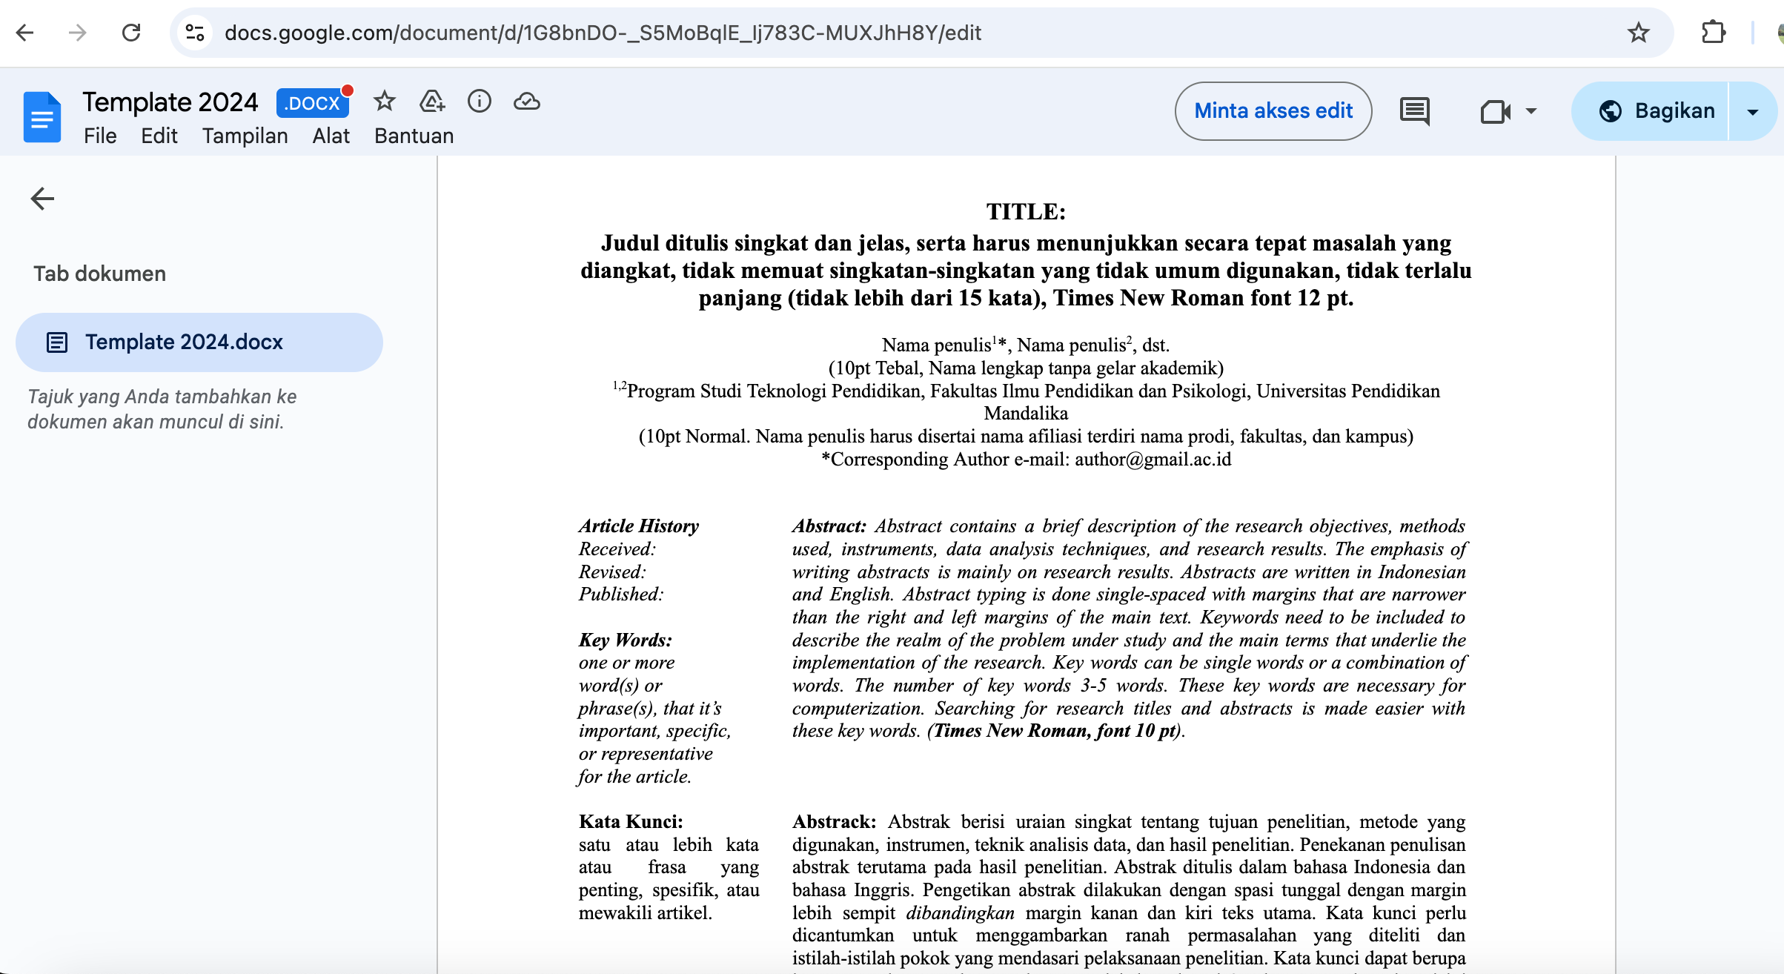Expand the meeting options dropdown arrow
1784x974 pixels.
(x=1531, y=111)
